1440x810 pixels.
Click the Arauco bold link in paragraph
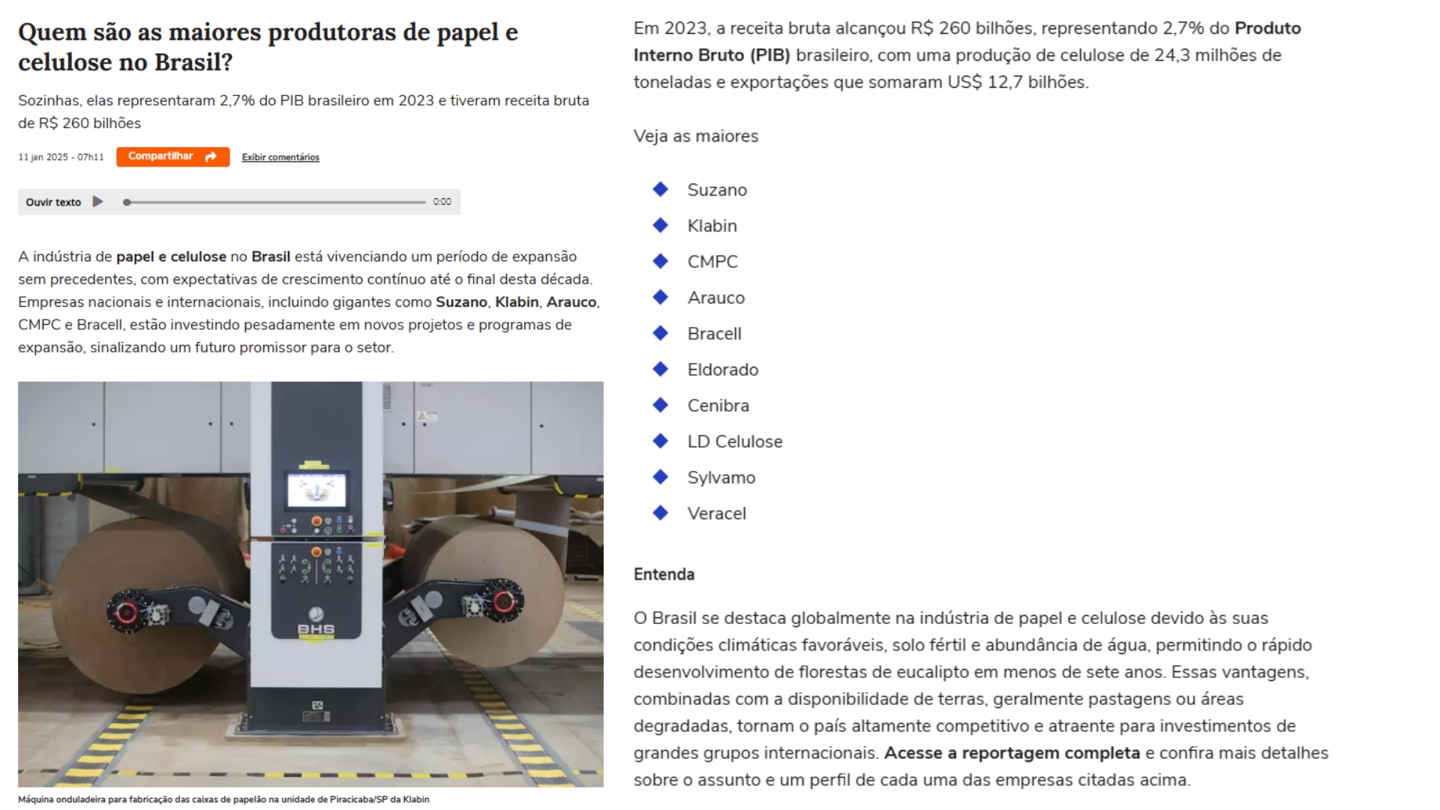[x=571, y=302]
